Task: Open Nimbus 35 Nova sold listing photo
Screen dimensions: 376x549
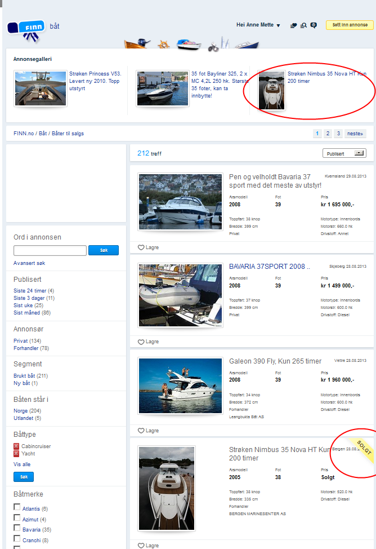Action: (167, 489)
